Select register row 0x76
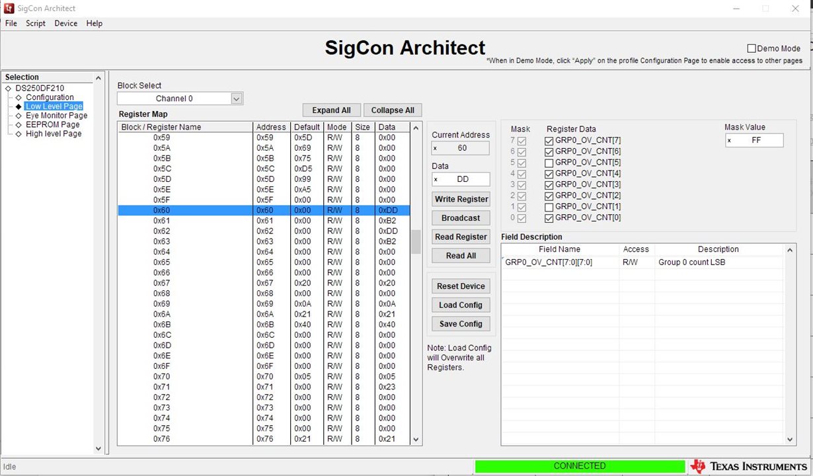 tap(264, 439)
